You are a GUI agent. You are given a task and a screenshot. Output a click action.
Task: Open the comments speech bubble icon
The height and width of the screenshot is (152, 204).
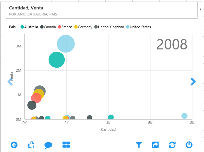tap(48, 145)
